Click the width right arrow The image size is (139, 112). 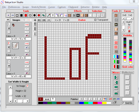pyautogui.click(x=27, y=101)
